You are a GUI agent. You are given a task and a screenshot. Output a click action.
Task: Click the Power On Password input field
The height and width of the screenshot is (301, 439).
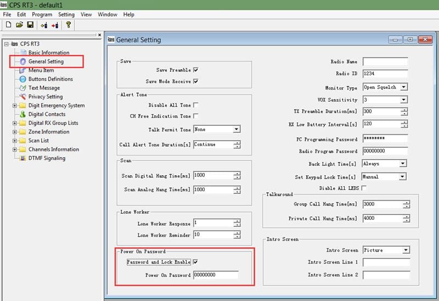(216, 275)
